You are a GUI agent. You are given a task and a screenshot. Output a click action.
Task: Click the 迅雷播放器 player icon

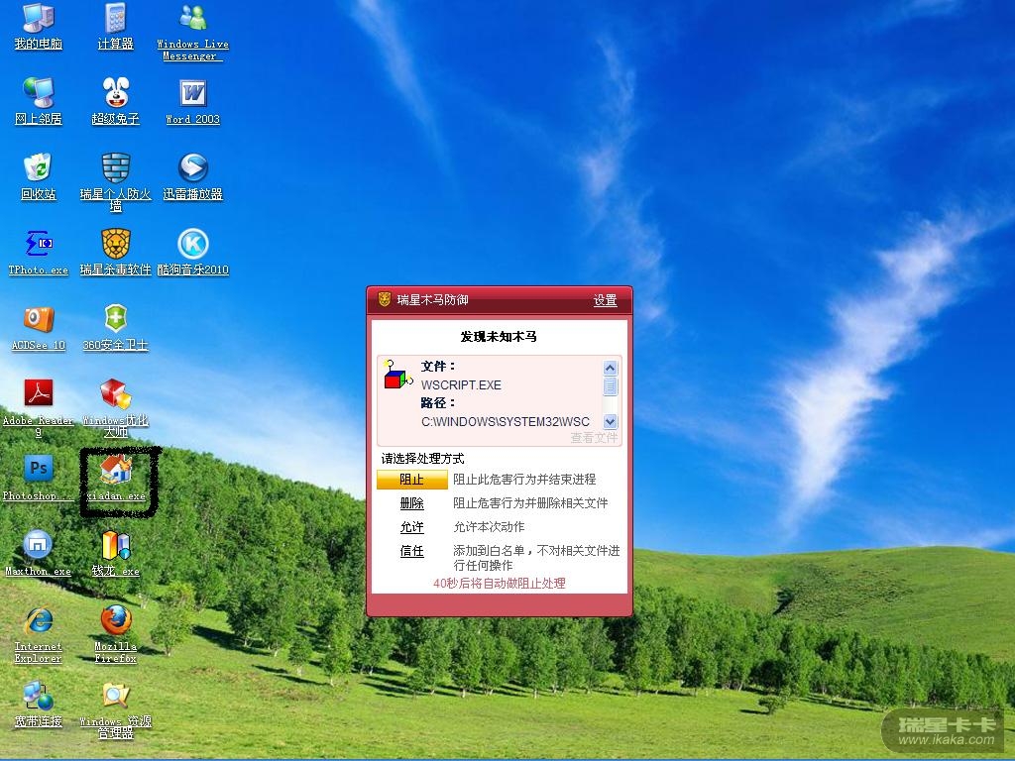pyautogui.click(x=192, y=176)
